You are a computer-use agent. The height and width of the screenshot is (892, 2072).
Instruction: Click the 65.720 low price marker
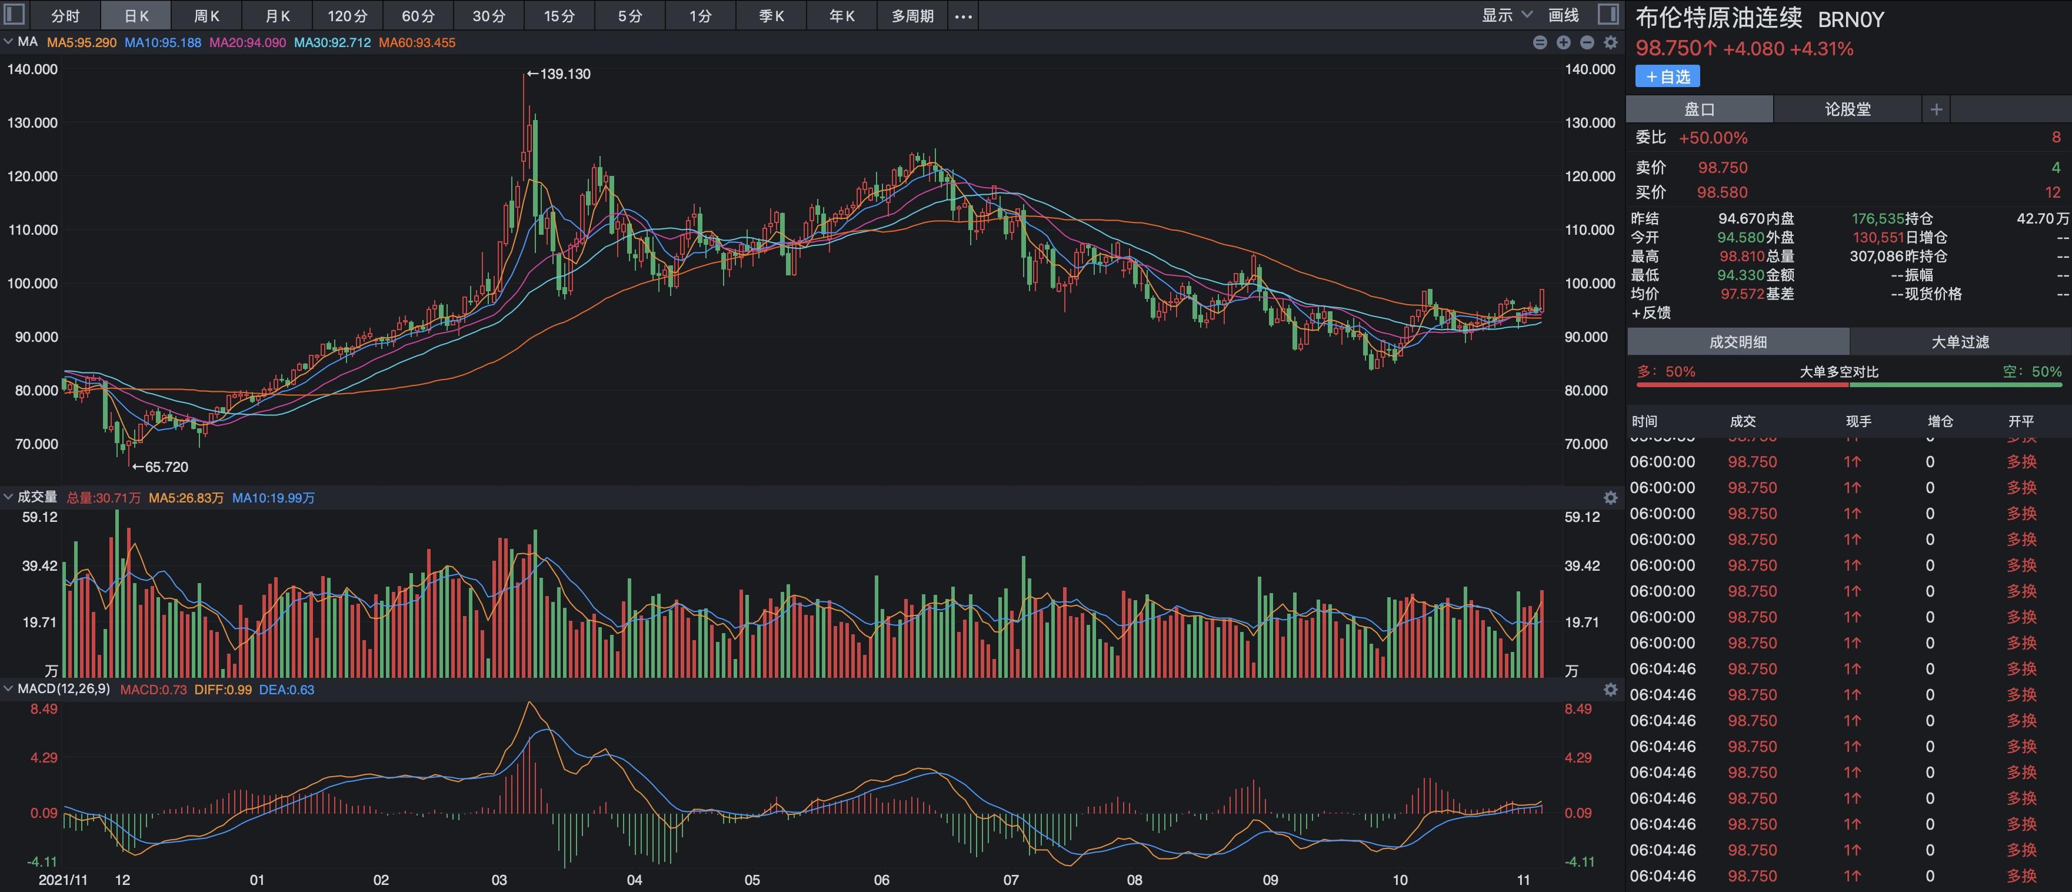[x=160, y=467]
